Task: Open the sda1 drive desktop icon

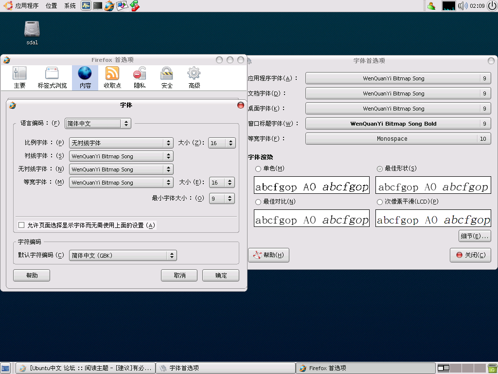Action: coord(32,33)
